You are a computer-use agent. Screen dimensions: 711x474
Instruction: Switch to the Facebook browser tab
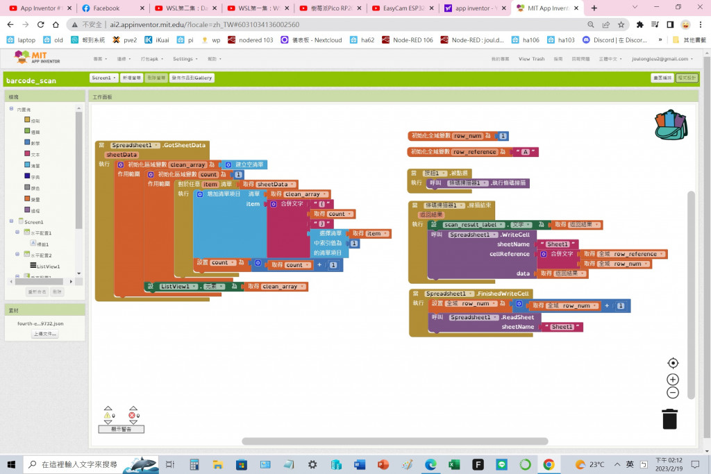[113, 8]
